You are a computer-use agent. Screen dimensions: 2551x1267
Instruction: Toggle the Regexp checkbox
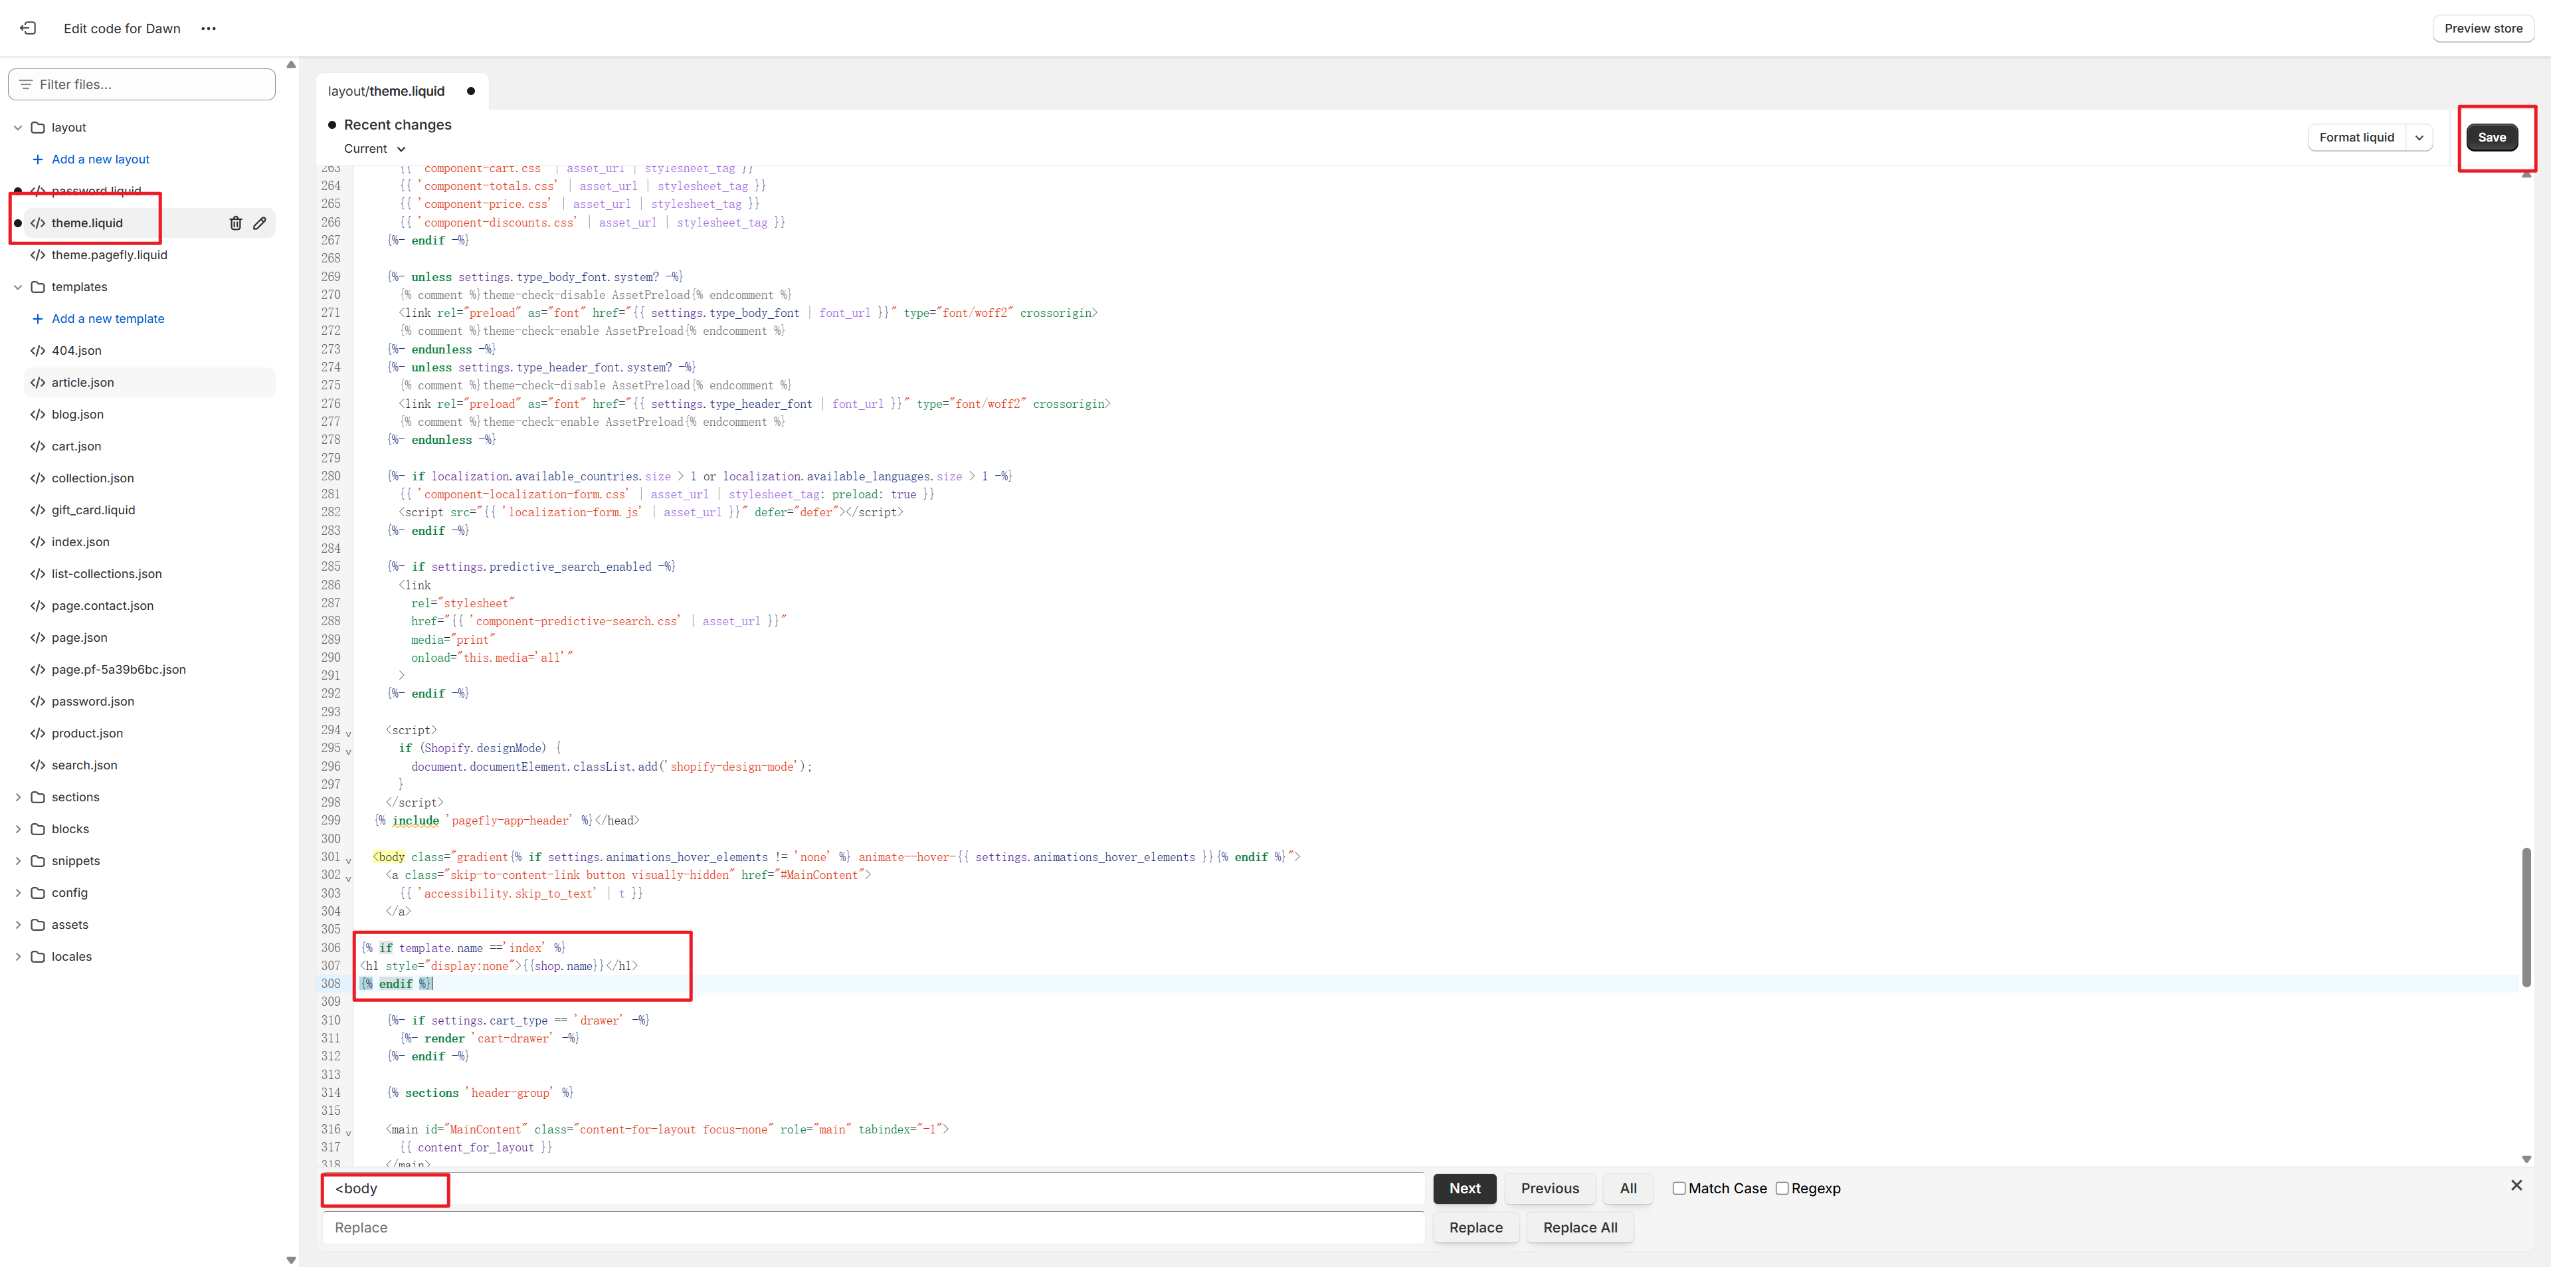tap(1782, 1188)
